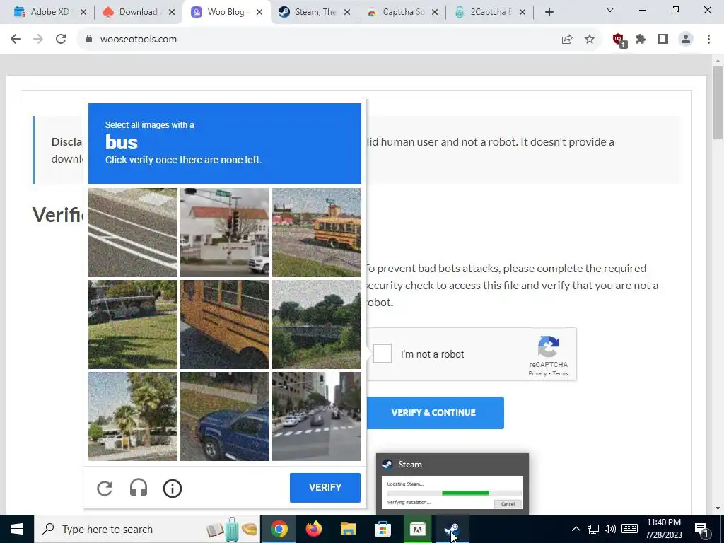
Task: Switch to the Adobe XD tab
Action: pyautogui.click(x=50, y=12)
